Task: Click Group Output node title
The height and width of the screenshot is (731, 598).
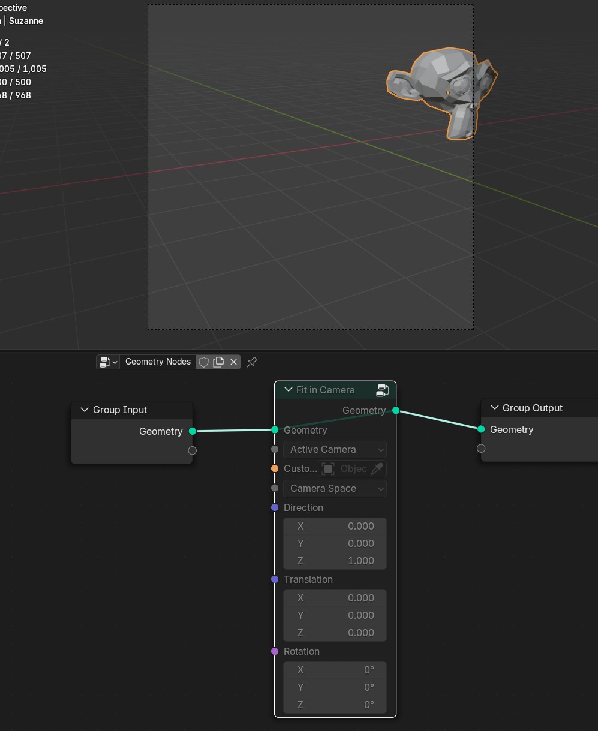Action: pyautogui.click(x=533, y=408)
